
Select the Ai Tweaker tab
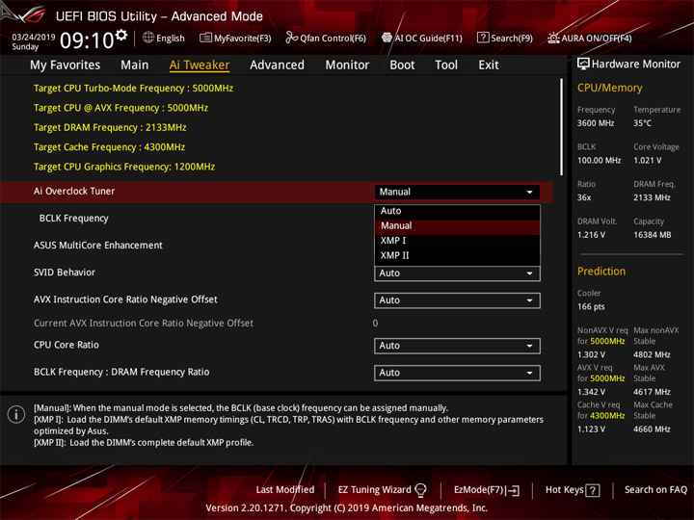pyautogui.click(x=200, y=65)
